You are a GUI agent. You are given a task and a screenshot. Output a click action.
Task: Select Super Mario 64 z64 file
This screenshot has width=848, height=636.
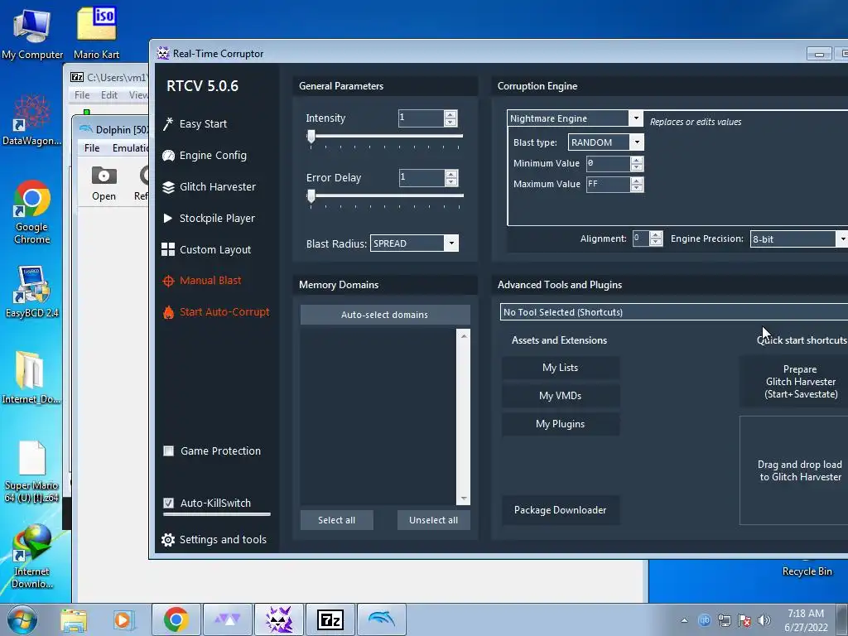[x=31, y=471]
